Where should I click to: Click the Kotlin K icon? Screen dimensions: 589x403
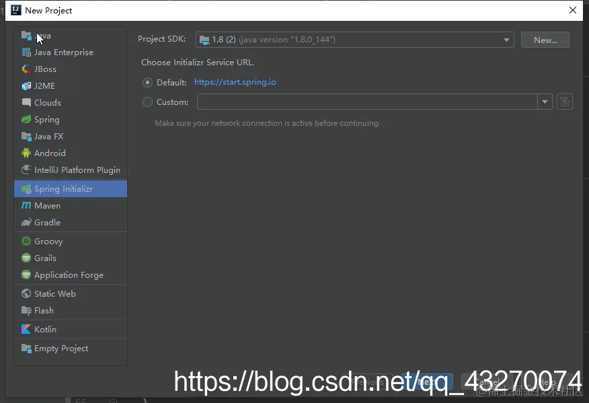[x=26, y=329]
